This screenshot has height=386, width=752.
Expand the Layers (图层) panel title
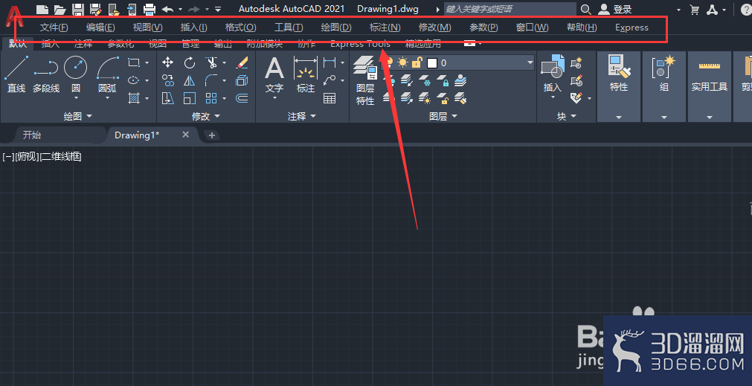pos(443,116)
